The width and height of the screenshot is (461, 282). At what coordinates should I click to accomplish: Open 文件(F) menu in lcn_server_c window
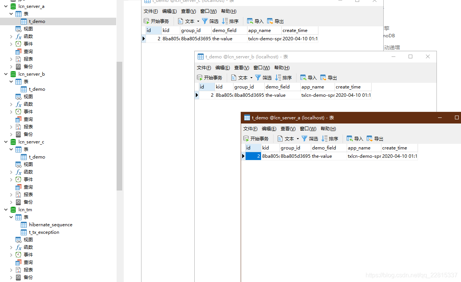(151, 11)
